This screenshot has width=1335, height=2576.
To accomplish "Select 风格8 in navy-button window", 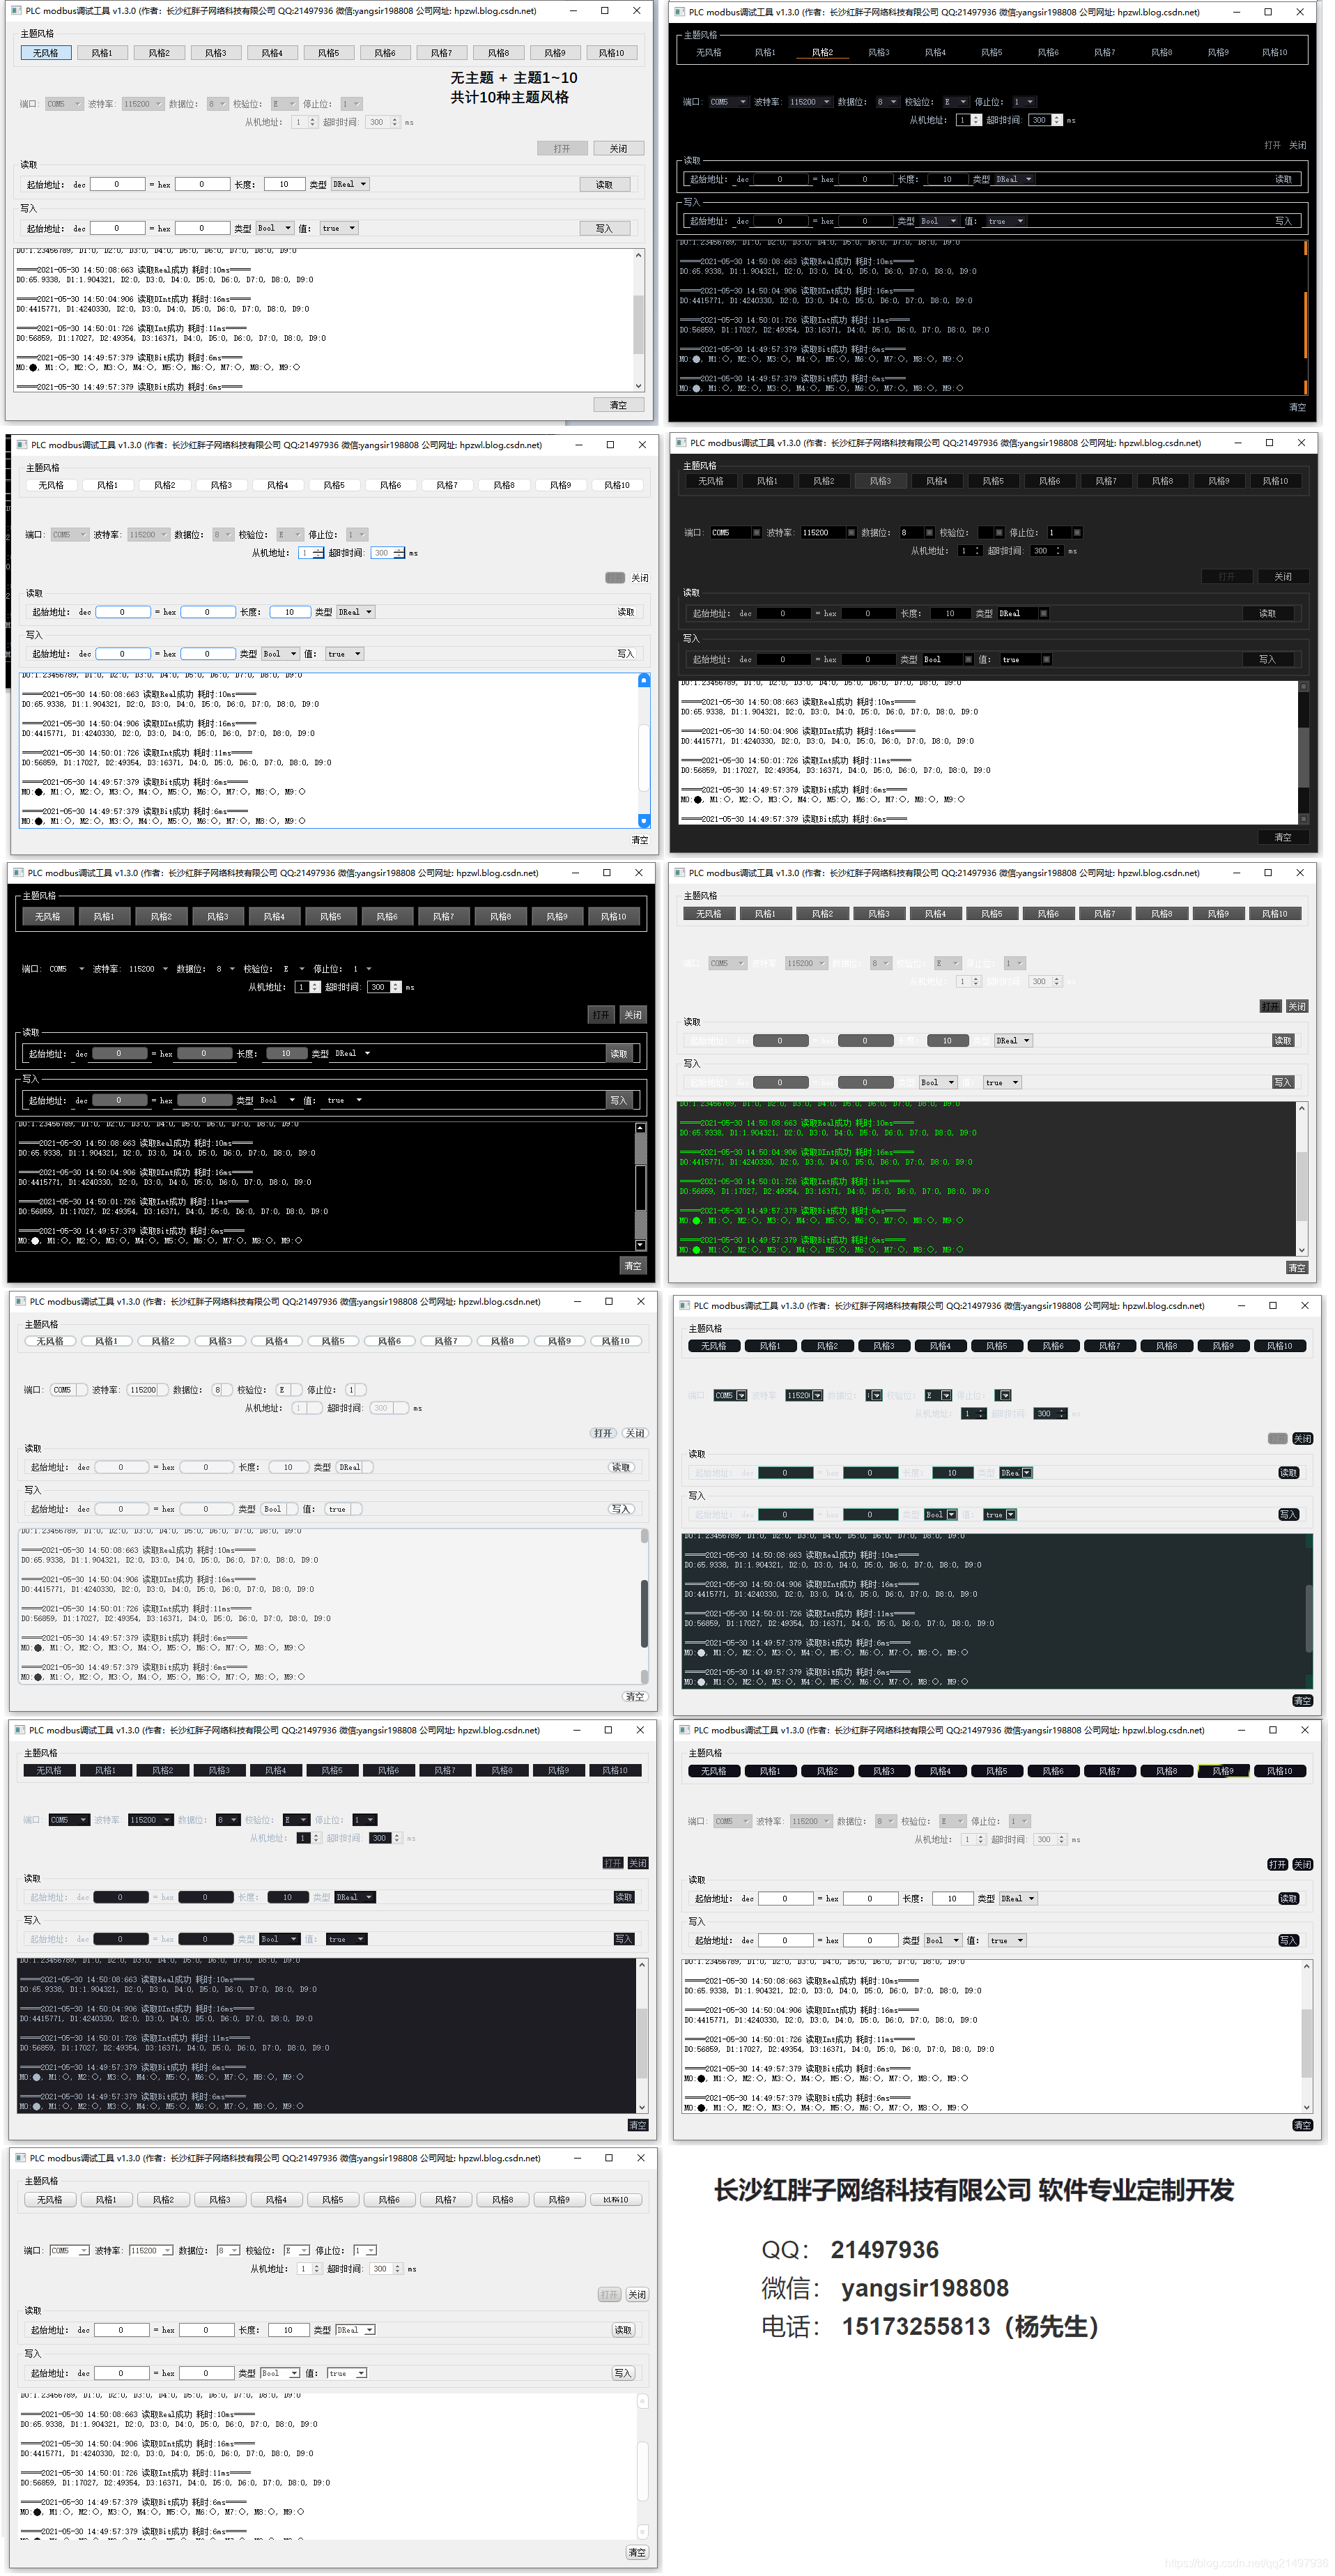I will tap(502, 1770).
